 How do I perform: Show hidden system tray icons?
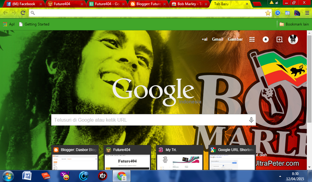280,176
